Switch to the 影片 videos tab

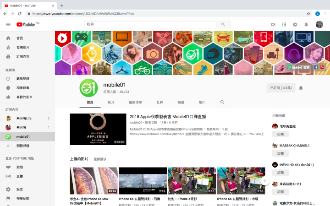[x=111, y=103]
